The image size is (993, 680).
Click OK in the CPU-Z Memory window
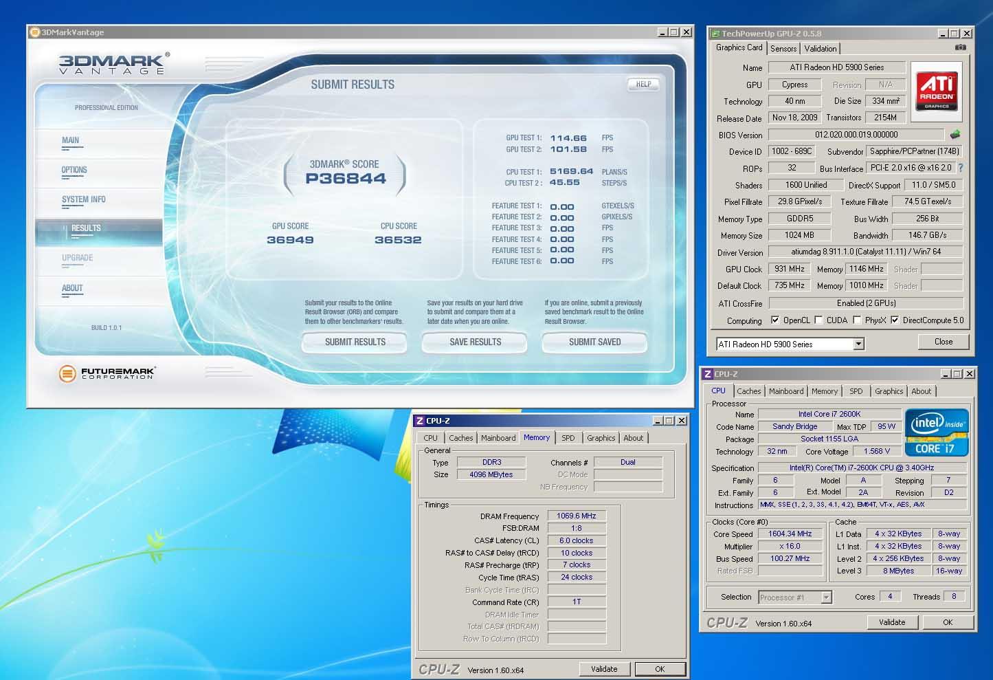pyautogui.click(x=660, y=669)
